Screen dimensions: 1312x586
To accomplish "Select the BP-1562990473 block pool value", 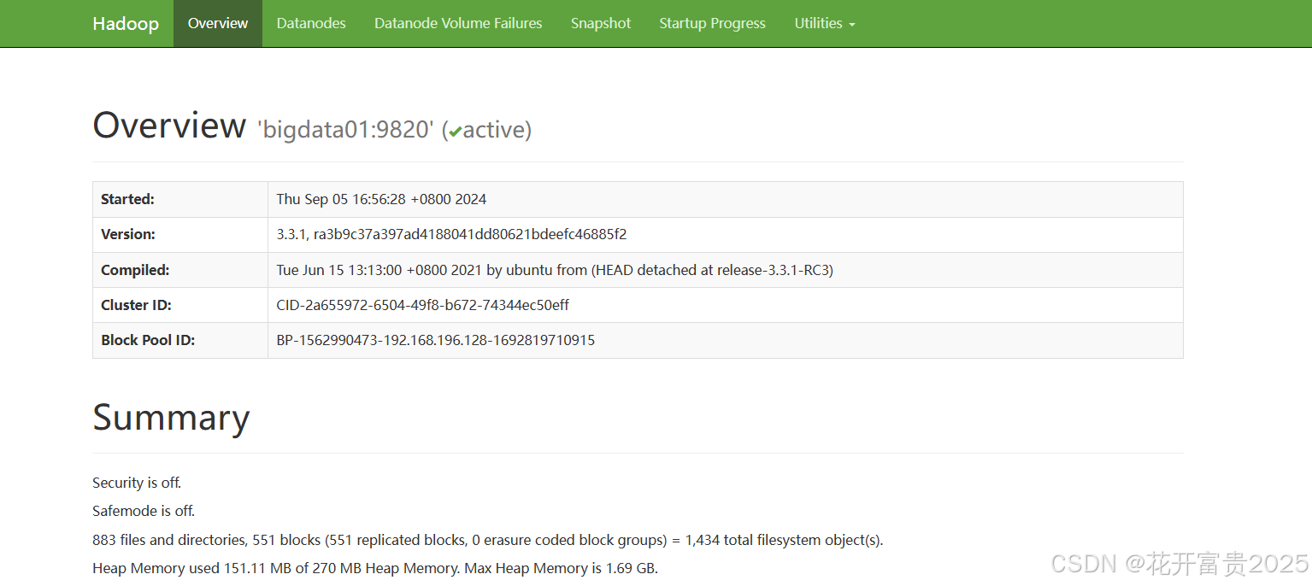I will coord(436,340).
